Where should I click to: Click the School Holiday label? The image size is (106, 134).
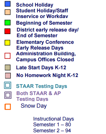tap(35, 5)
